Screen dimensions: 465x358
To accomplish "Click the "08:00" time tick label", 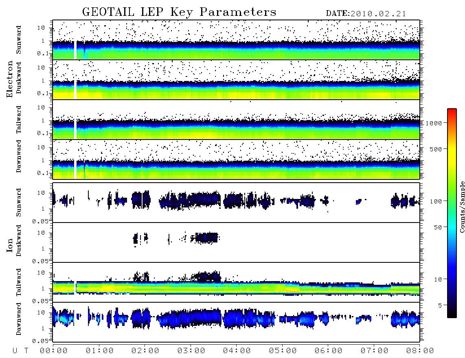I will (x=420, y=351).
